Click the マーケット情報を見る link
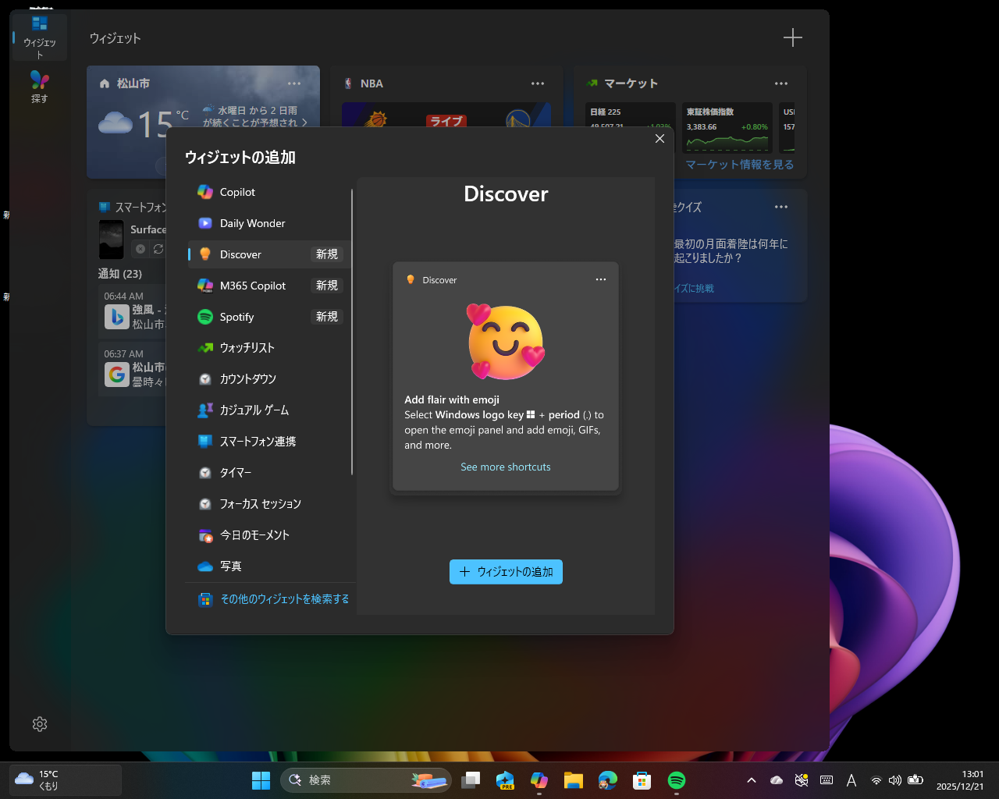Screen dimensions: 999x799 [738, 165]
